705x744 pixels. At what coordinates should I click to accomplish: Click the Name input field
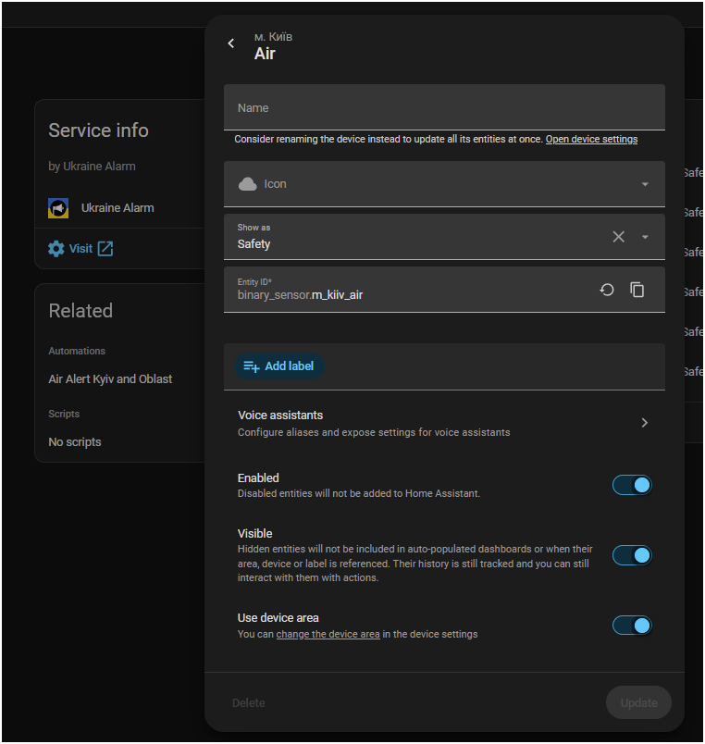(x=444, y=107)
